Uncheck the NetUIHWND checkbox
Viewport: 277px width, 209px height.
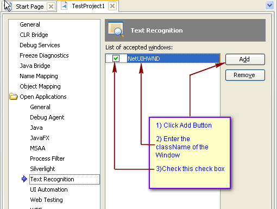pyautogui.click(x=116, y=59)
